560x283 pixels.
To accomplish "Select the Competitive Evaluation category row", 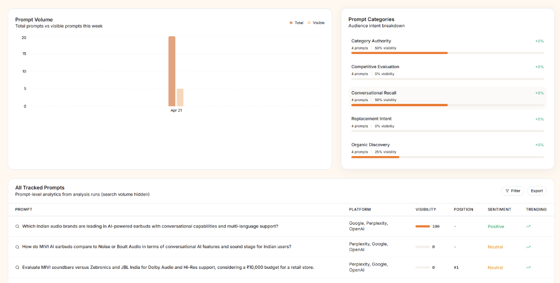I will point(447,72).
